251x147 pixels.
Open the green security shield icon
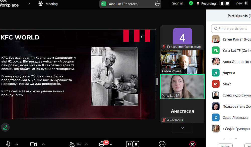click(x=191, y=3)
